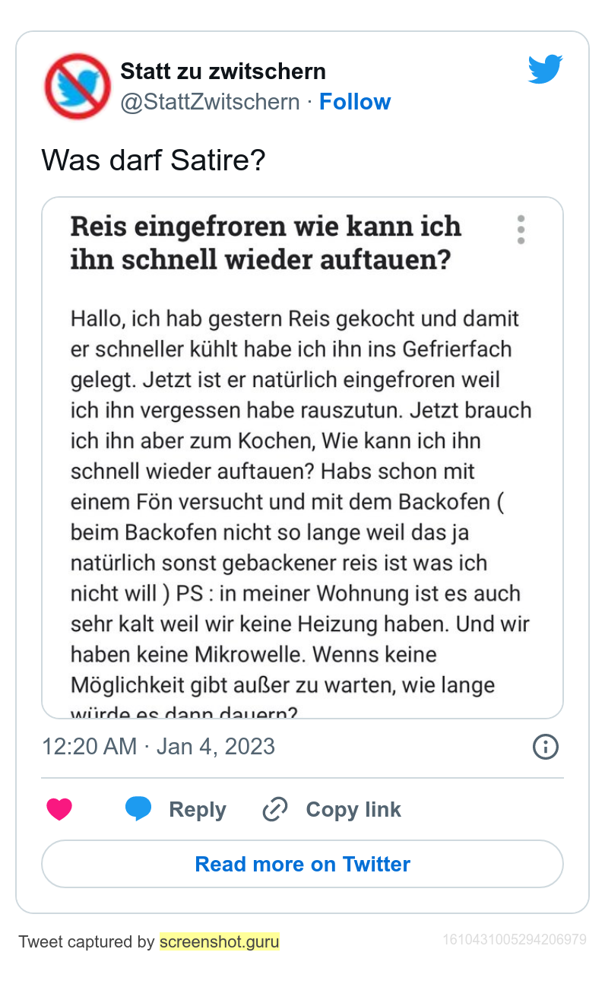The height and width of the screenshot is (984, 605).
Task: Choose the Copy link text label
Action: (x=353, y=810)
